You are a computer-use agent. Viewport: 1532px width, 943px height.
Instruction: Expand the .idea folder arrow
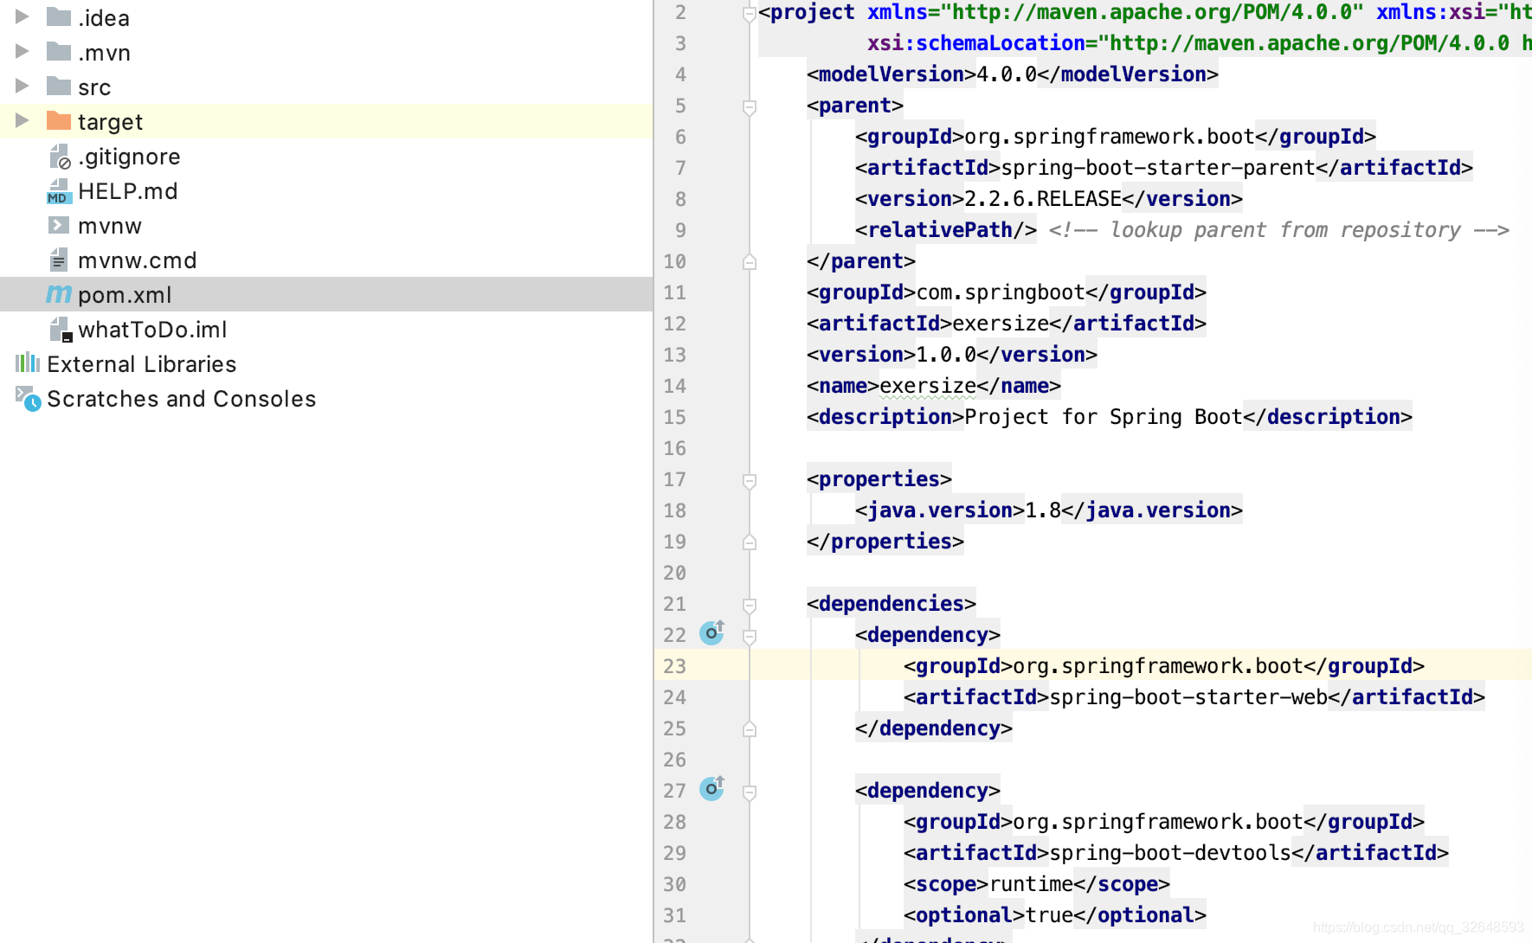(x=23, y=16)
